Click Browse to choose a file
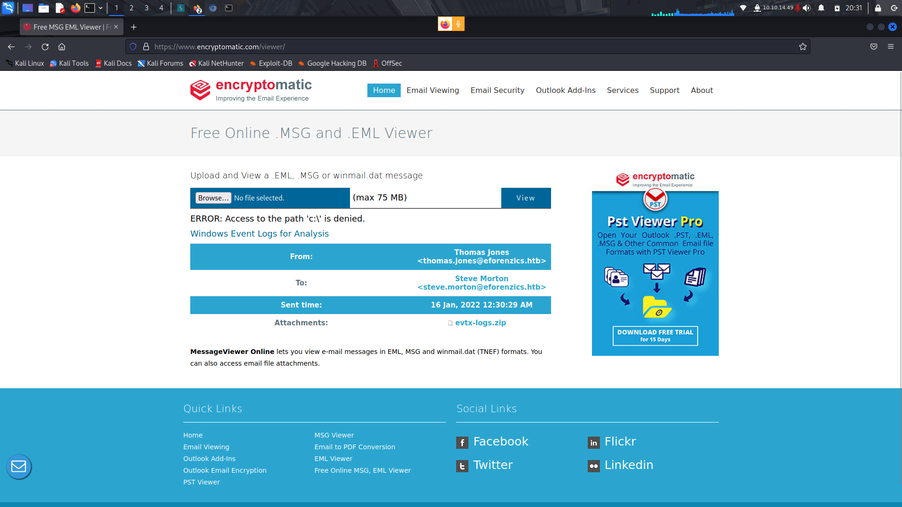The height and width of the screenshot is (507, 902). 213,198
